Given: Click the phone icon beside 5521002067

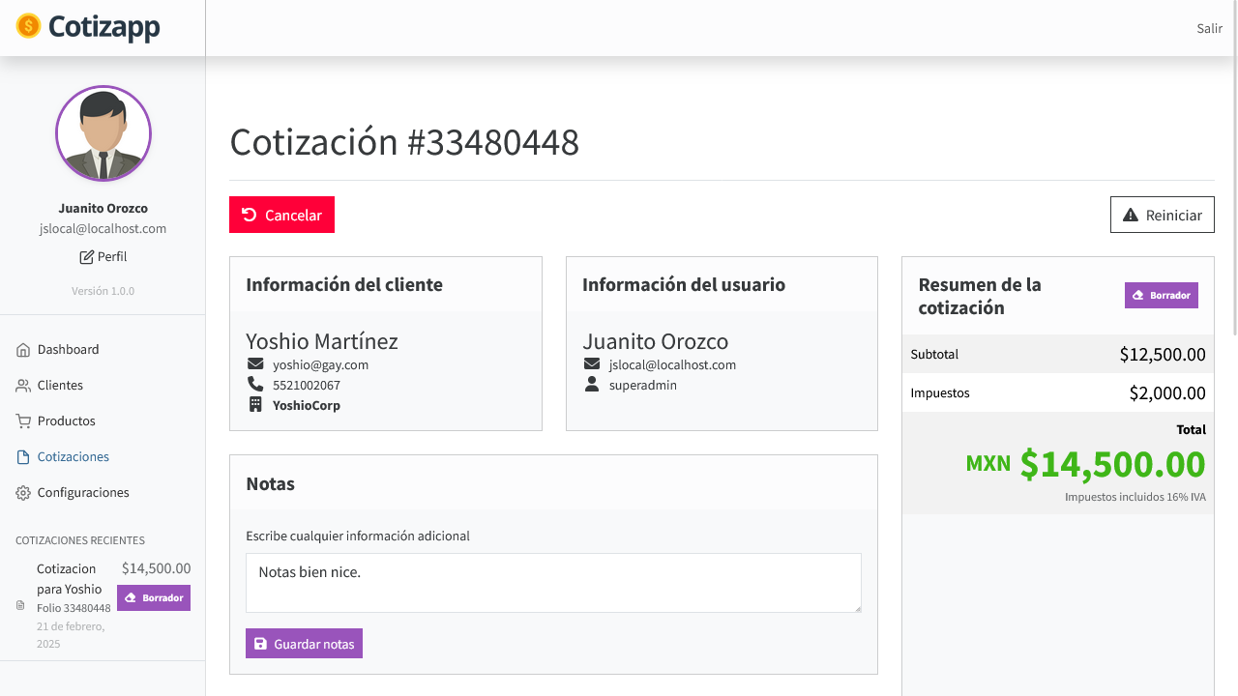Looking at the screenshot, I should (255, 385).
